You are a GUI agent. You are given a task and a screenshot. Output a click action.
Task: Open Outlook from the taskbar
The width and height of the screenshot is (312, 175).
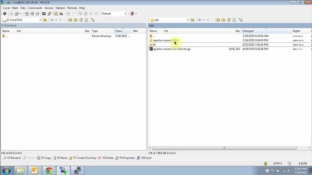[x=35, y=171]
